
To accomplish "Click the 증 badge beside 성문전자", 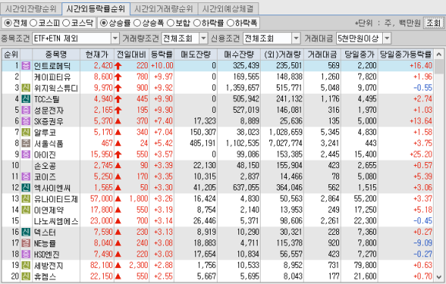I will pos(25,111).
